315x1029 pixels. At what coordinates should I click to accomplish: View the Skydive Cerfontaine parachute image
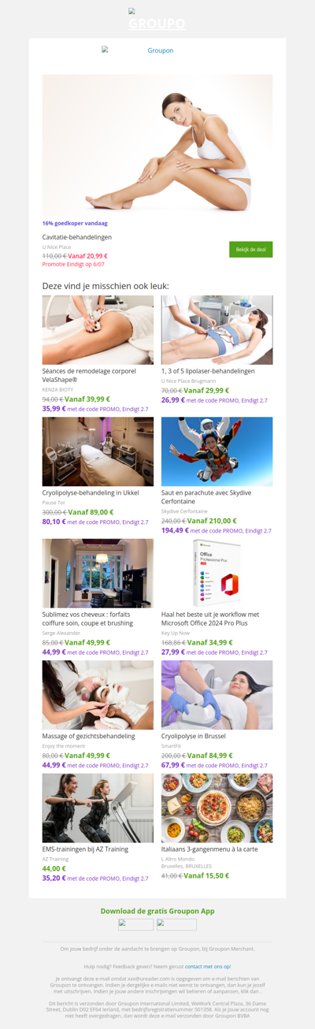coord(217,451)
